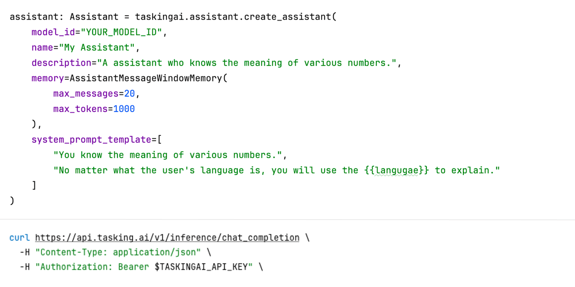
Task: Click the "Content-Type: application/json" header string
Action: click(x=118, y=253)
